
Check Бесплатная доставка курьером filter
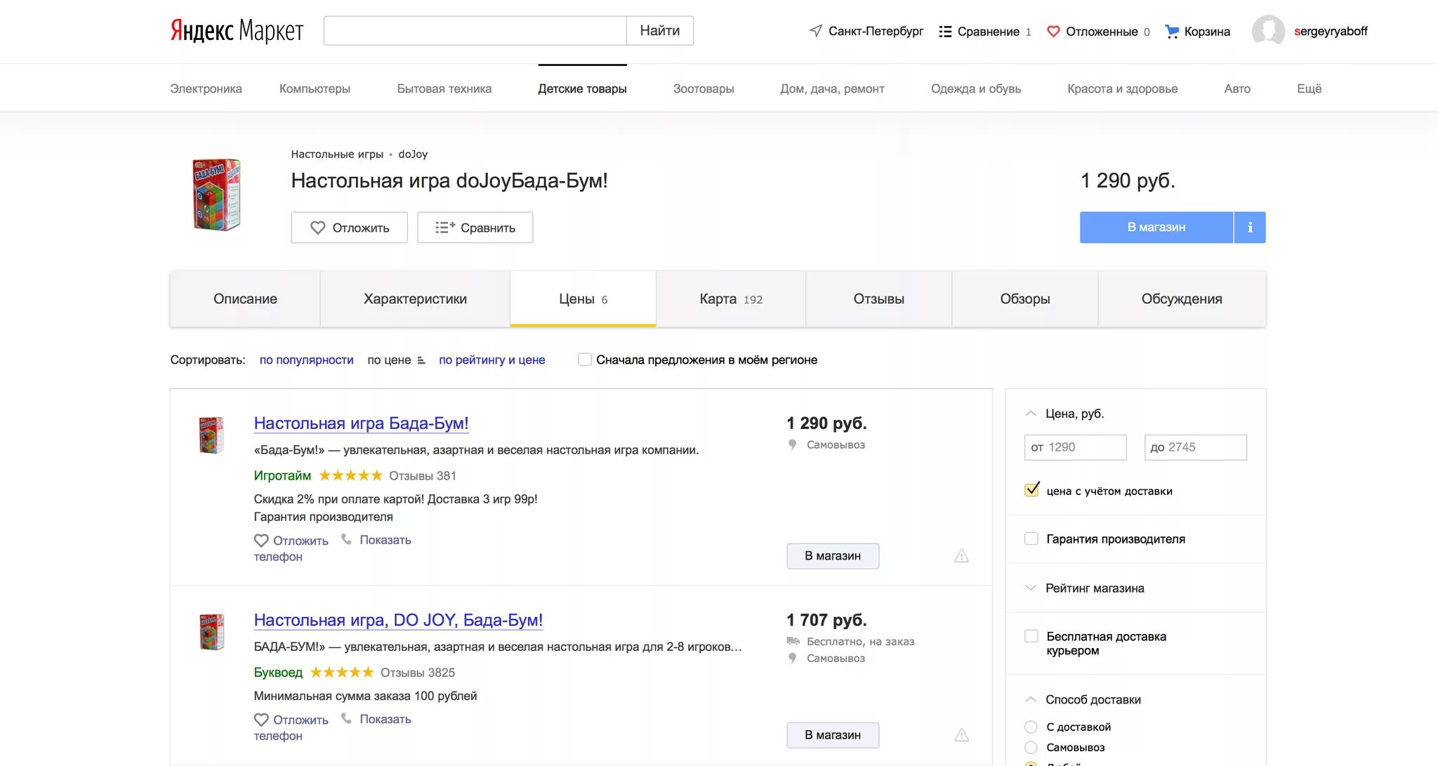click(x=1031, y=636)
